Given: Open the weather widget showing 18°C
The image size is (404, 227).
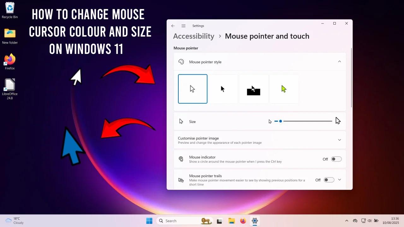Looking at the screenshot, I should pyautogui.click(x=15, y=221).
